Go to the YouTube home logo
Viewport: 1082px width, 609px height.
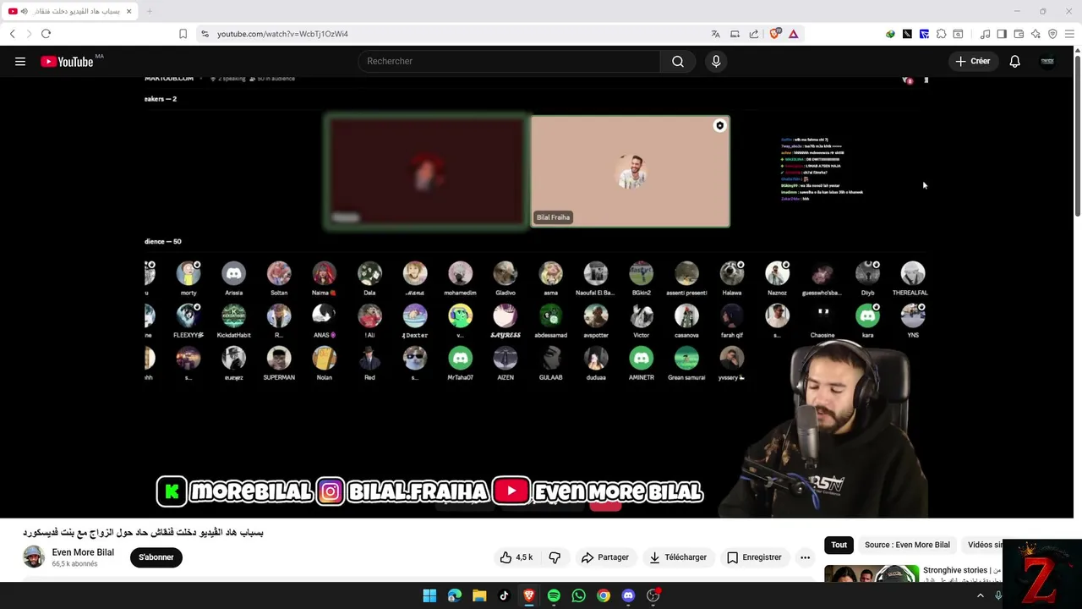coord(67,61)
